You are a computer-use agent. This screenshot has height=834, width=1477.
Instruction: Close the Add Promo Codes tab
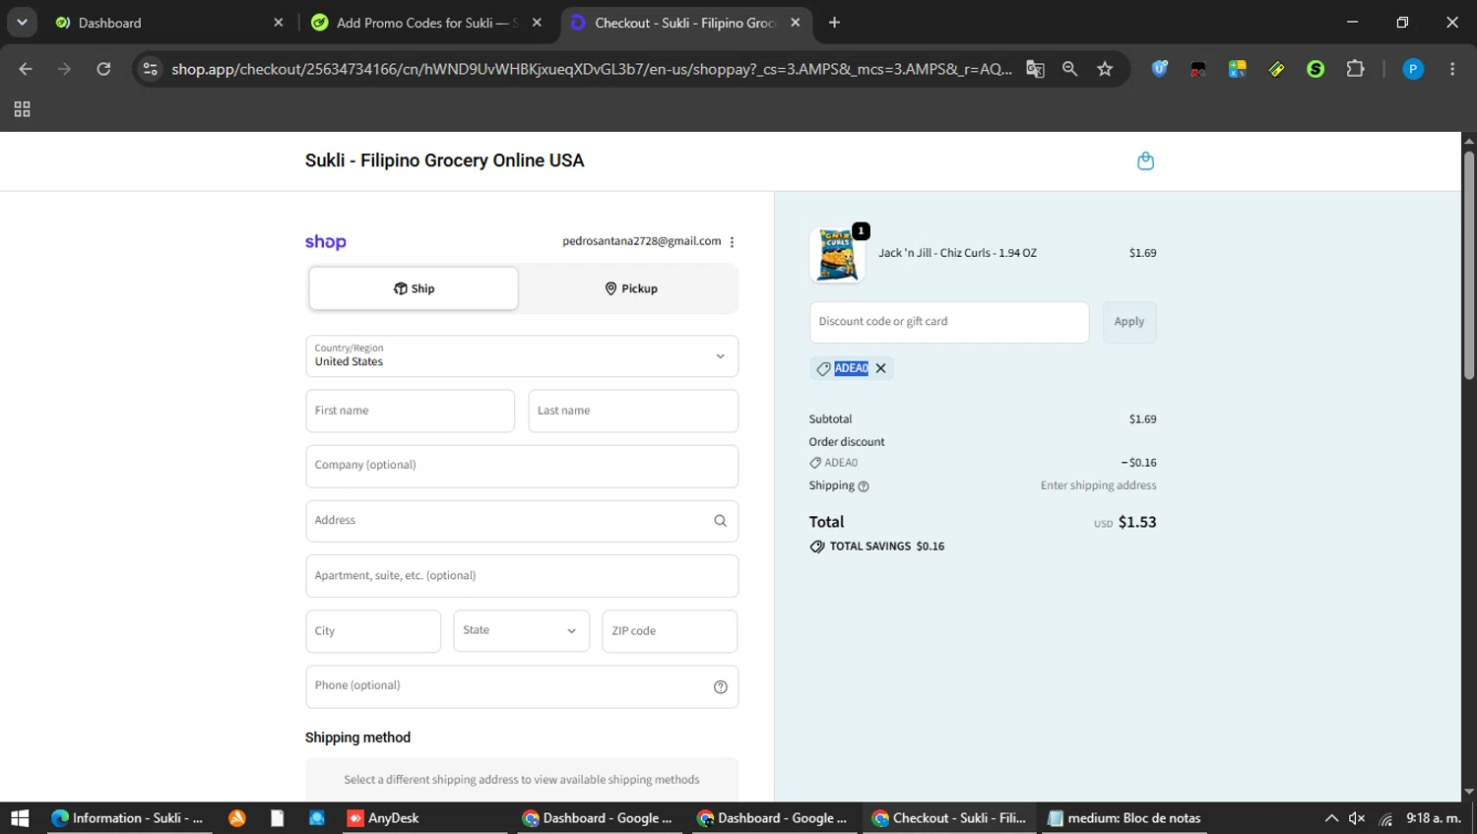(x=537, y=22)
